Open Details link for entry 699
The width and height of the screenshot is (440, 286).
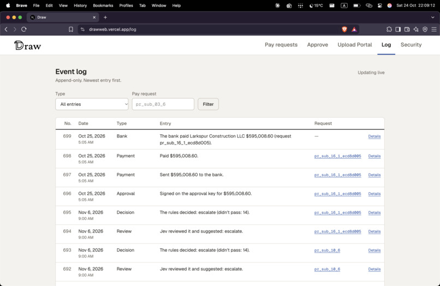[374, 136]
